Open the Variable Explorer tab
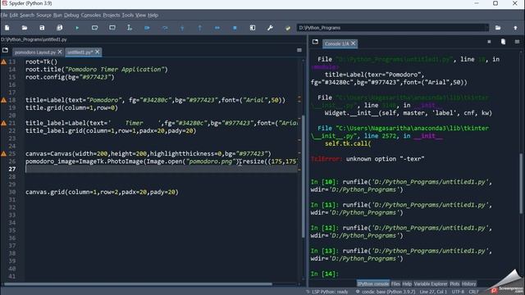525x295 pixels. pos(431,284)
